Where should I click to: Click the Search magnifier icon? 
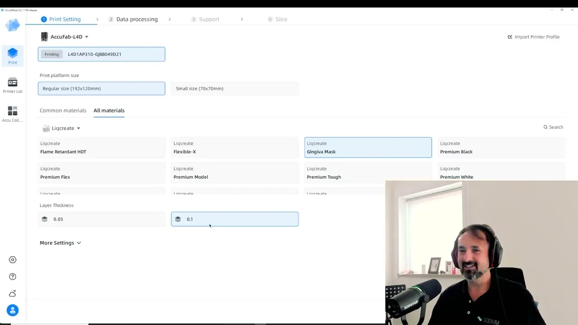click(x=545, y=127)
